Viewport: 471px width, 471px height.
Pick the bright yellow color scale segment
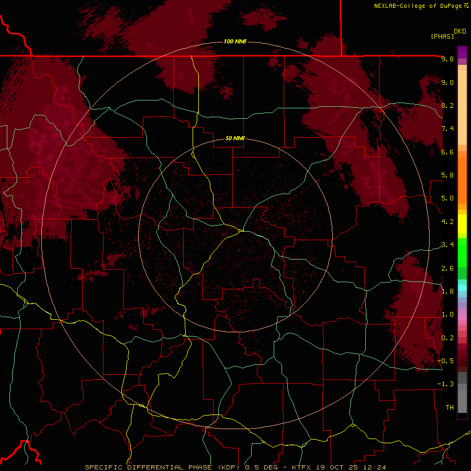(x=462, y=224)
